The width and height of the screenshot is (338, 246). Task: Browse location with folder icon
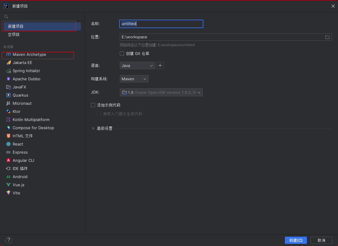[x=327, y=37]
